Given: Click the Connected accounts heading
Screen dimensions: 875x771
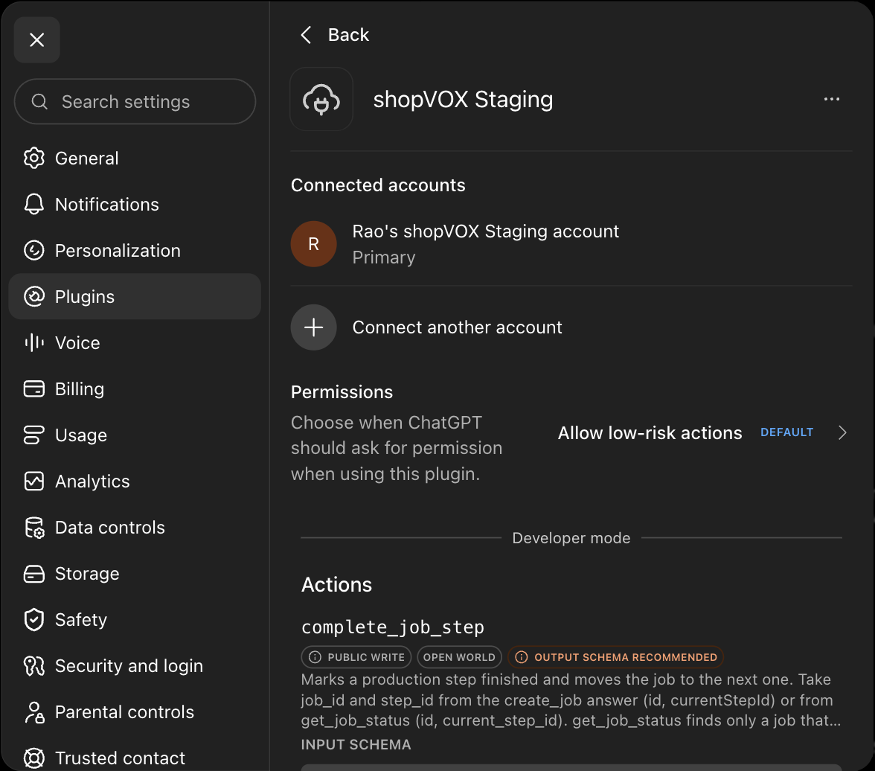Looking at the screenshot, I should (x=378, y=185).
